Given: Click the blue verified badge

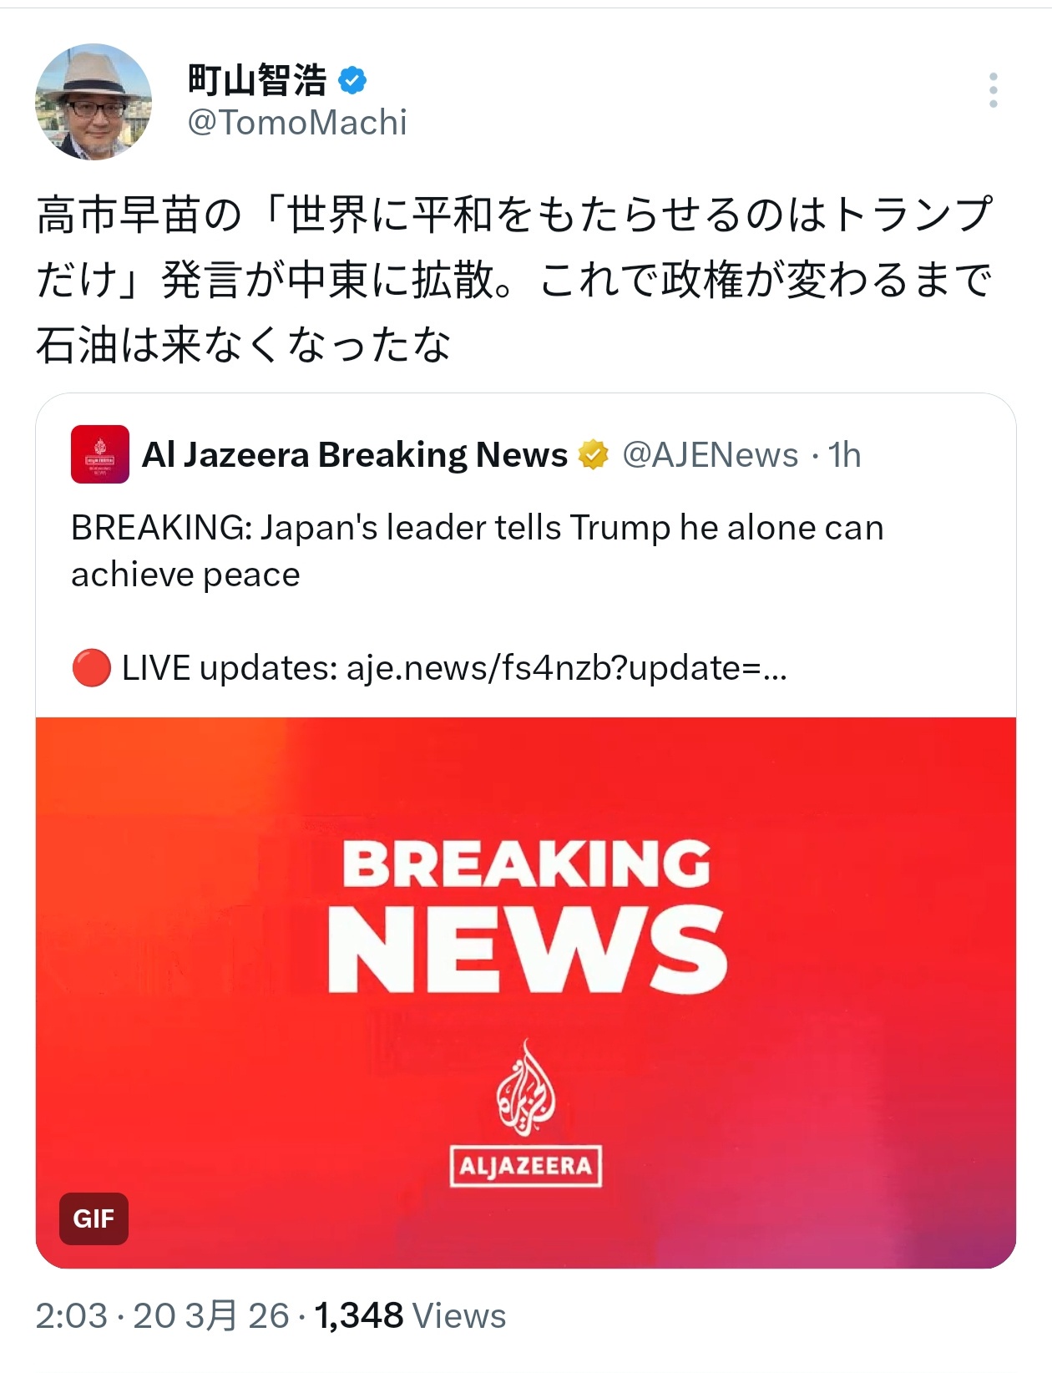Looking at the screenshot, I should [352, 80].
